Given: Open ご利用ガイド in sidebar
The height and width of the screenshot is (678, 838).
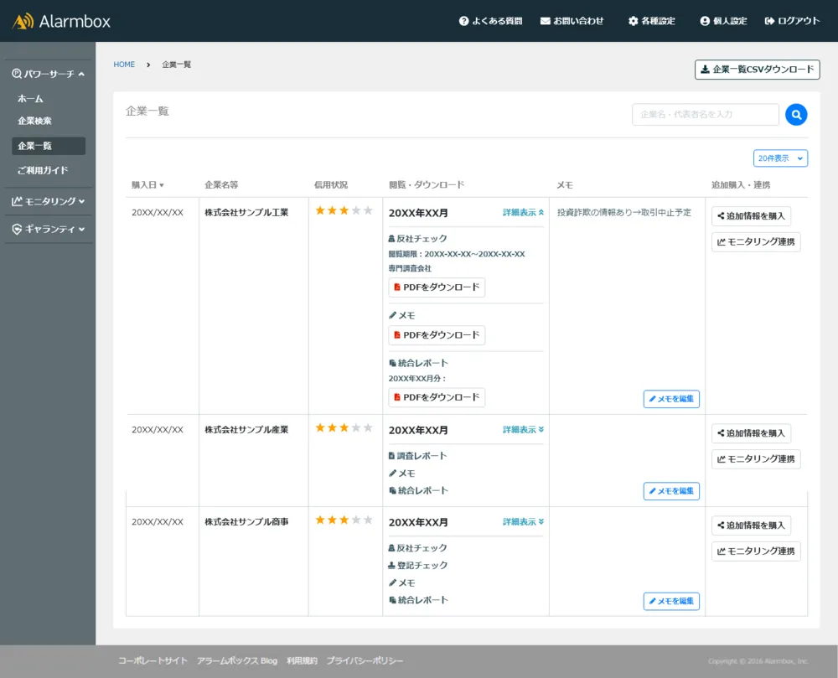Looking at the screenshot, I should pyautogui.click(x=43, y=170).
